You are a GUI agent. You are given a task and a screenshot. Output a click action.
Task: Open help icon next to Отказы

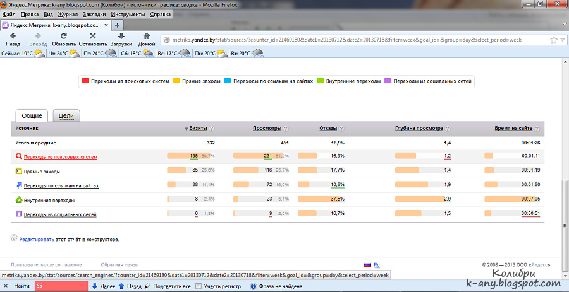point(341,129)
